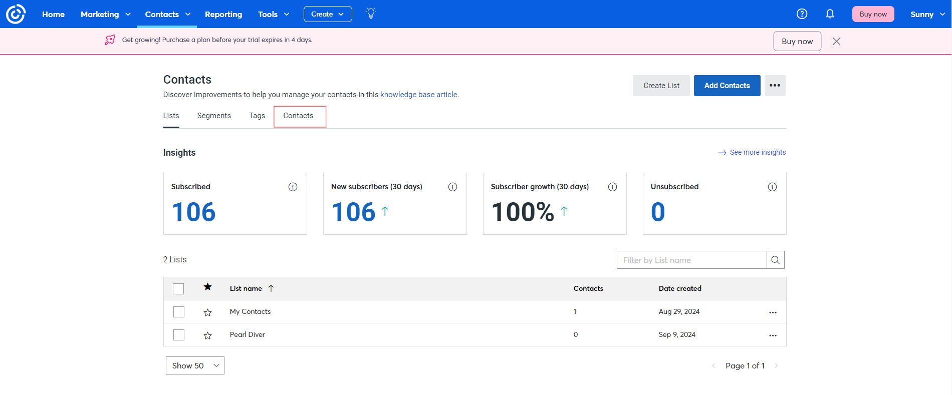Show info for the Subscribed insight
The image size is (952, 395).
(x=293, y=187)
